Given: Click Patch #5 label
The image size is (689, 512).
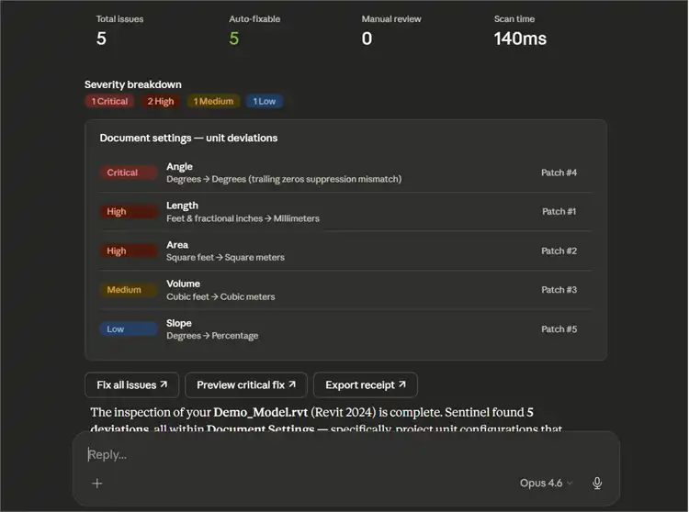Looking at the screenshot, I should point(559,329).
